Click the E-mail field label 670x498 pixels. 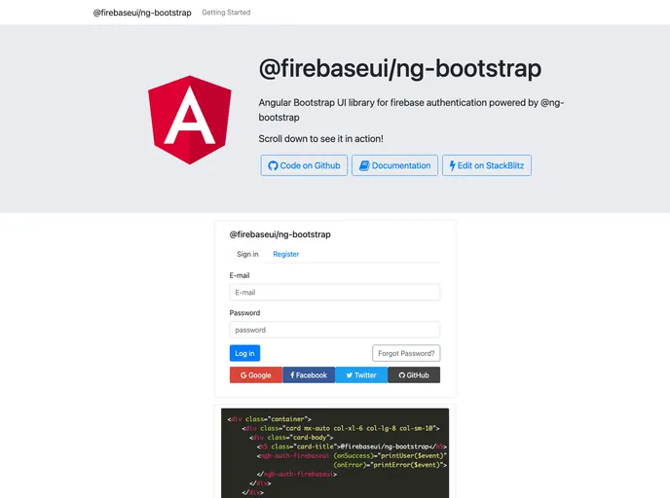click(x=240, y=275)
